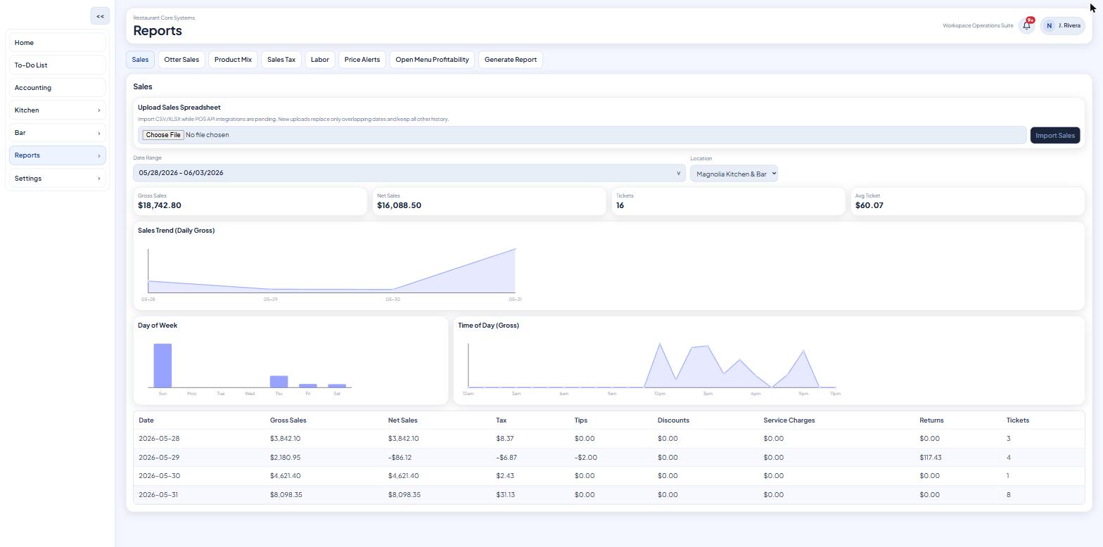
Task: Switch to the Otter Sales tab
Action: pos(181,60)
